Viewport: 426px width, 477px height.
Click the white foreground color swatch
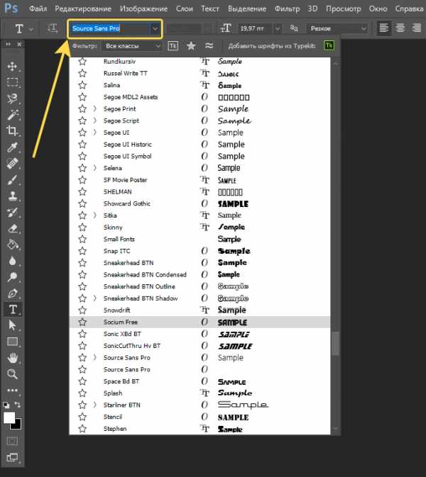point(9,417)
